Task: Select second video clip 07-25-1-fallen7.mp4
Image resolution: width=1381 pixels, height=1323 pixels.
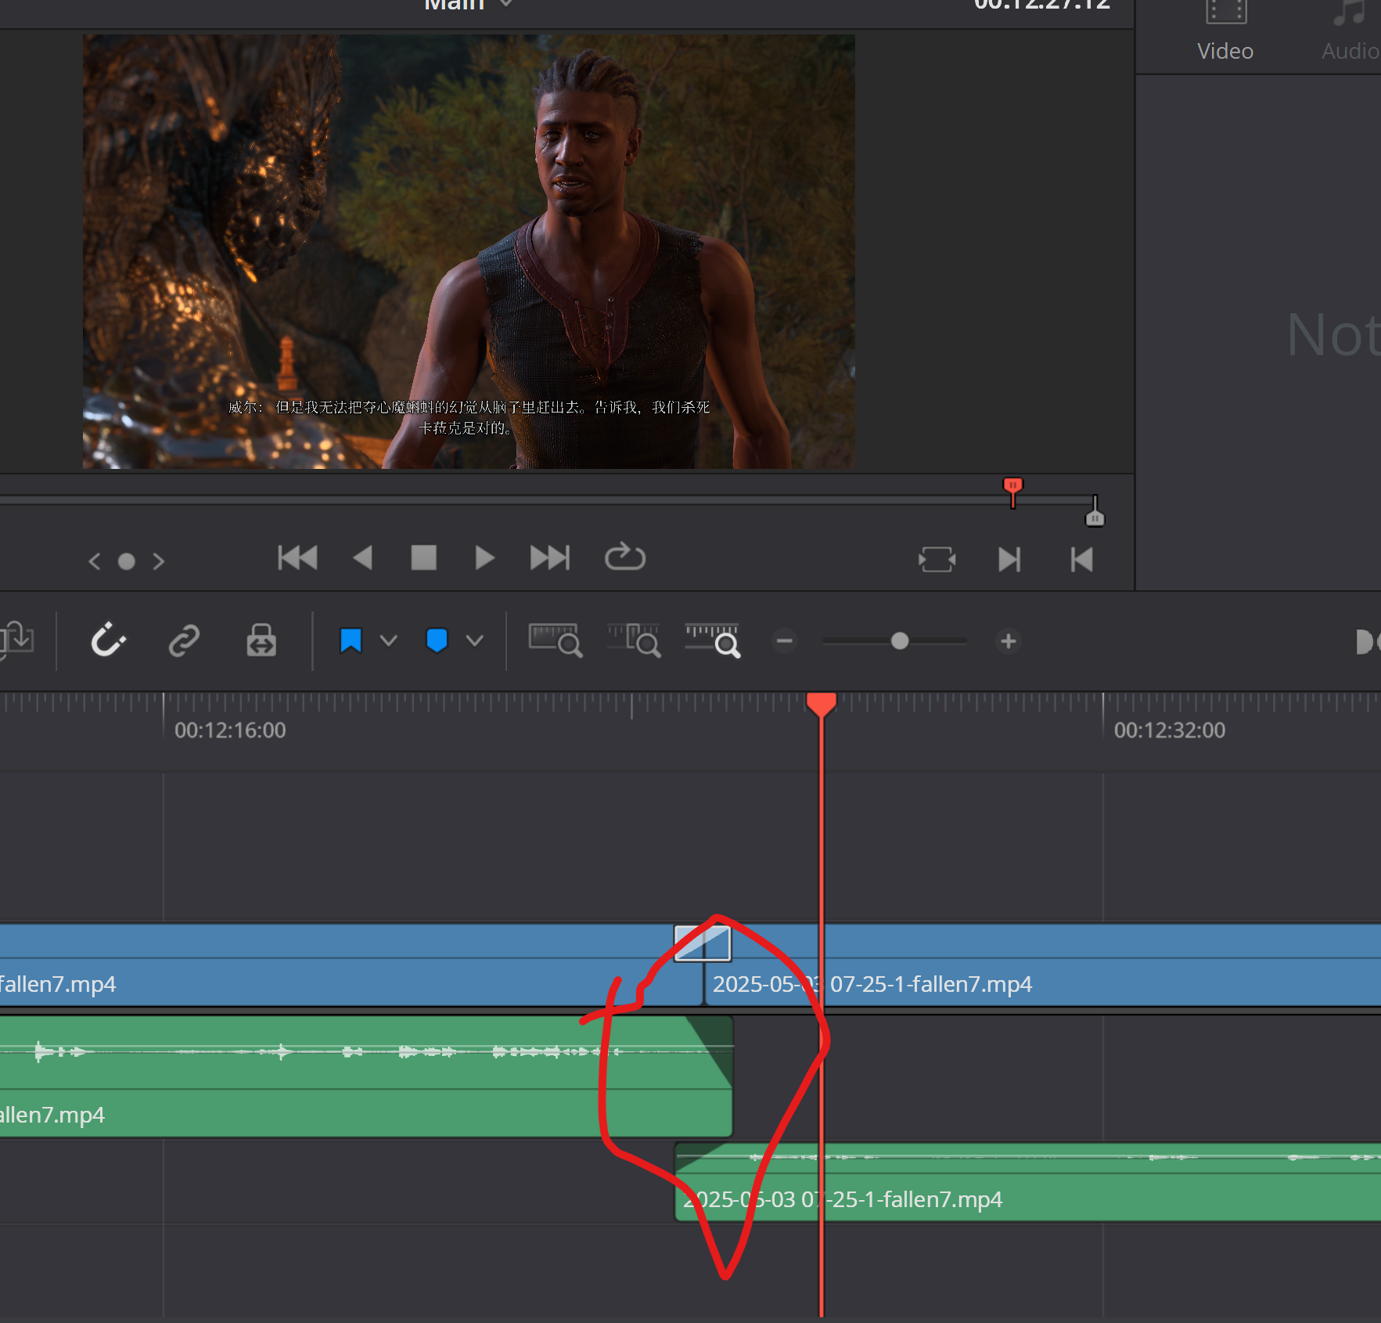Action: [x=1042, y=965]
